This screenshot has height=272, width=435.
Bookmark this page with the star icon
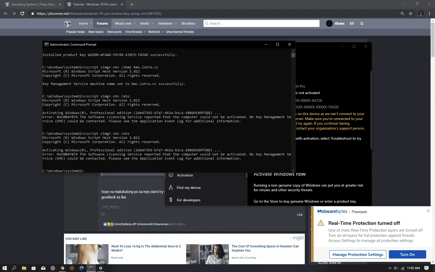tap(411, 13)
